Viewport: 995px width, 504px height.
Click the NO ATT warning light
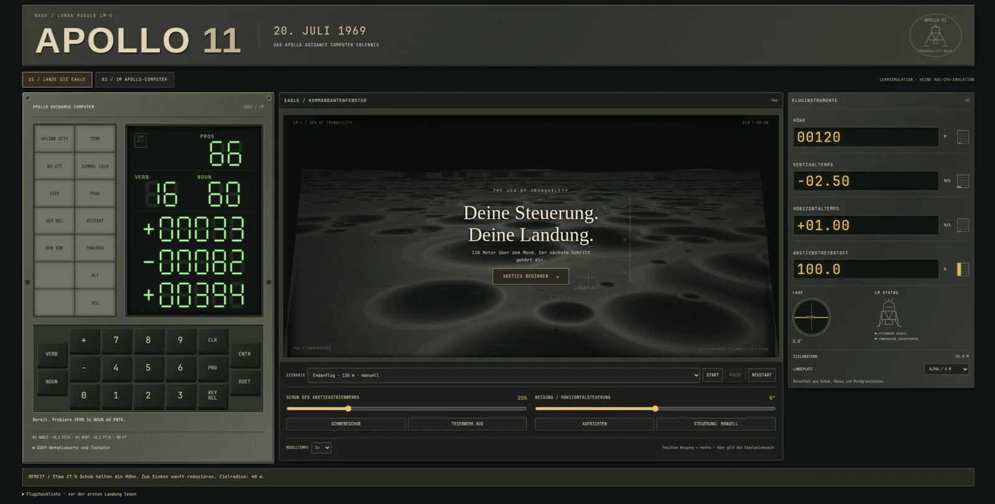tap(55, 166)
